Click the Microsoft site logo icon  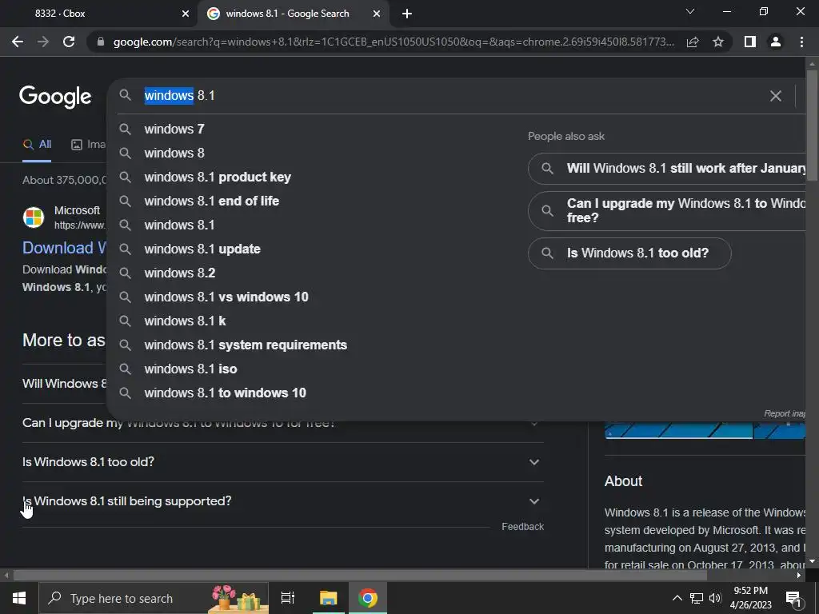(x=34, y=217)
